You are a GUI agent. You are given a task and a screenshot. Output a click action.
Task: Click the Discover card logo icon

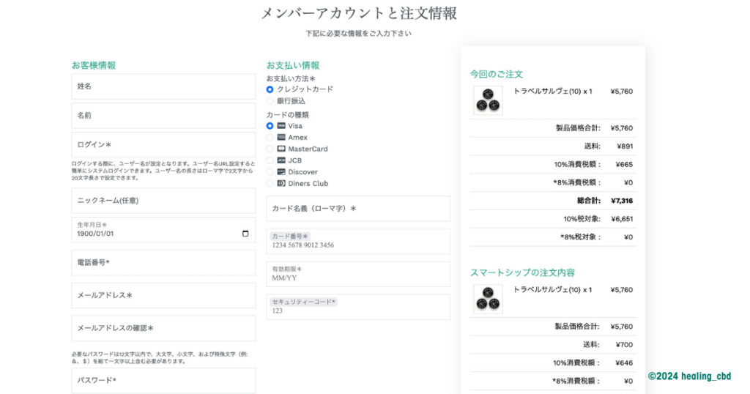point(281,172)
